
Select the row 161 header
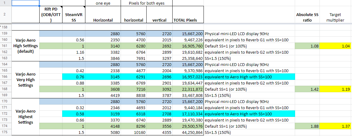point(6,46)
